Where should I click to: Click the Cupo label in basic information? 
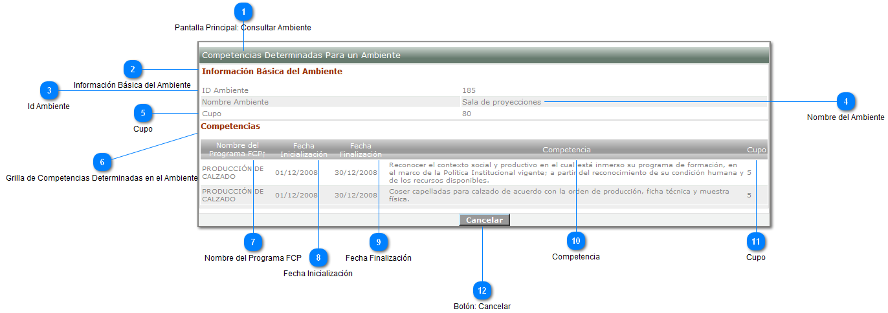(212, 114)
